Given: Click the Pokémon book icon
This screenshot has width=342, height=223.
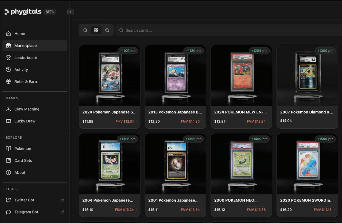Looking at the screenshot, I should [9, 148].
